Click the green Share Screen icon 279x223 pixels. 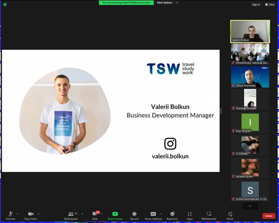[x=115, y=214]
